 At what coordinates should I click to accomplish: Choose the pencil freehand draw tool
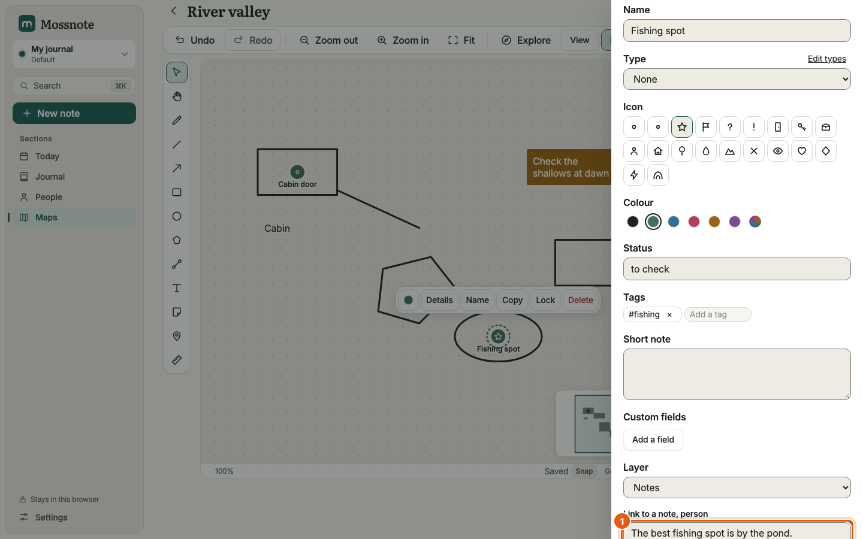click(177, 120)
